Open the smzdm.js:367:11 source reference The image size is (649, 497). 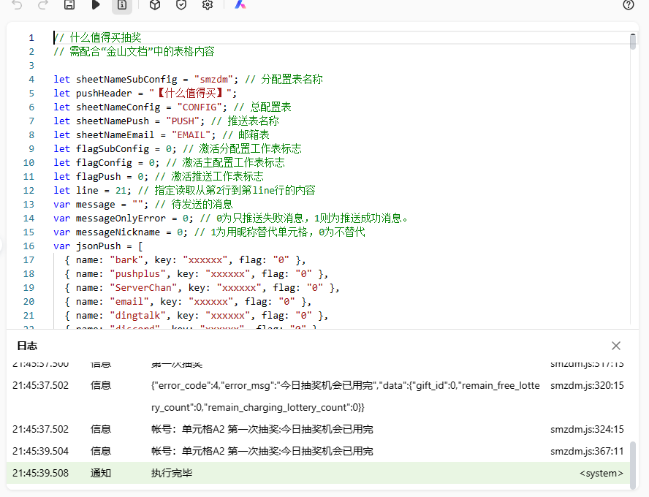tap(587, 451)
